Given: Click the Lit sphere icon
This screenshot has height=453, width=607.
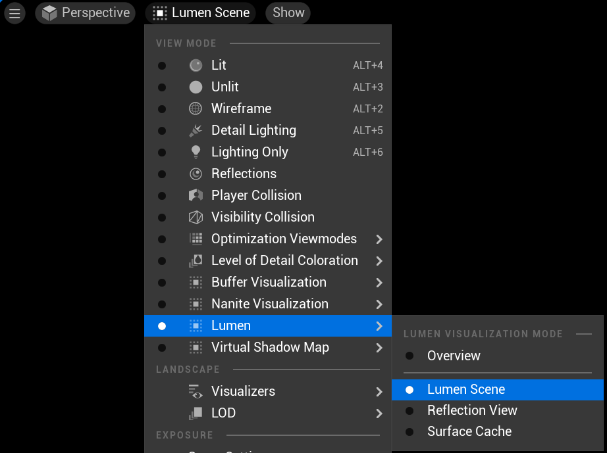Looking at the screenshot, I should (x=196, y=65).
